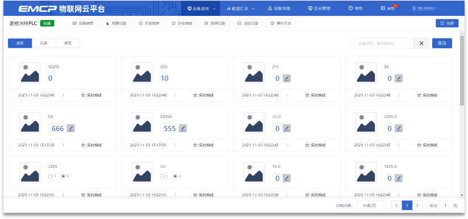This screenshot has height=219, width=468.
Task: Open SD255 card image placeholder
Action: tap(30, 73)
